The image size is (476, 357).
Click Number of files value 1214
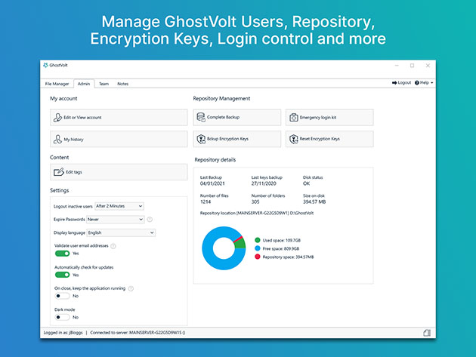point(206,202)
